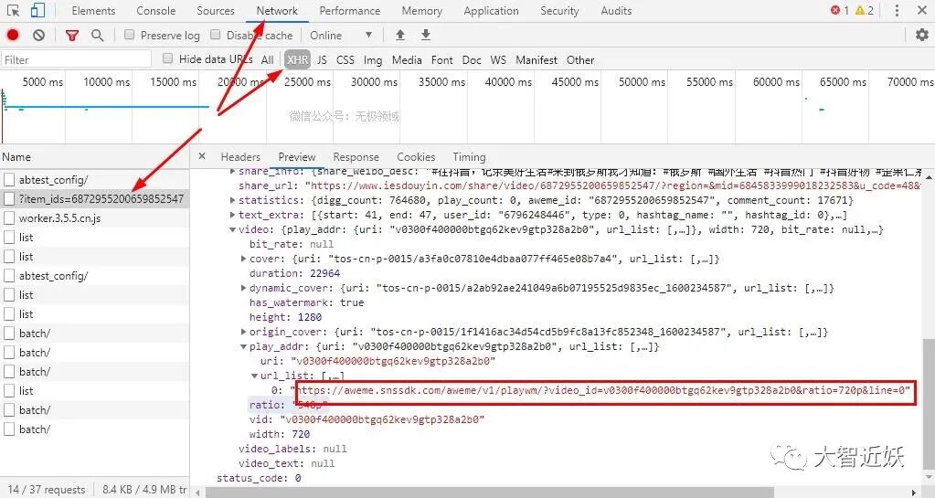Filter requests by JS type

coord(322,59)
